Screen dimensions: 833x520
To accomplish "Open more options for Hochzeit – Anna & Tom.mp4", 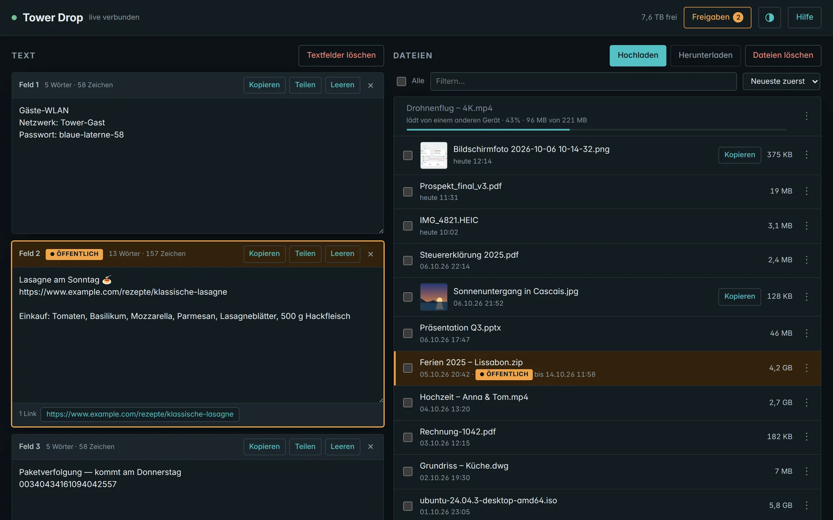I will pos(806,403).
